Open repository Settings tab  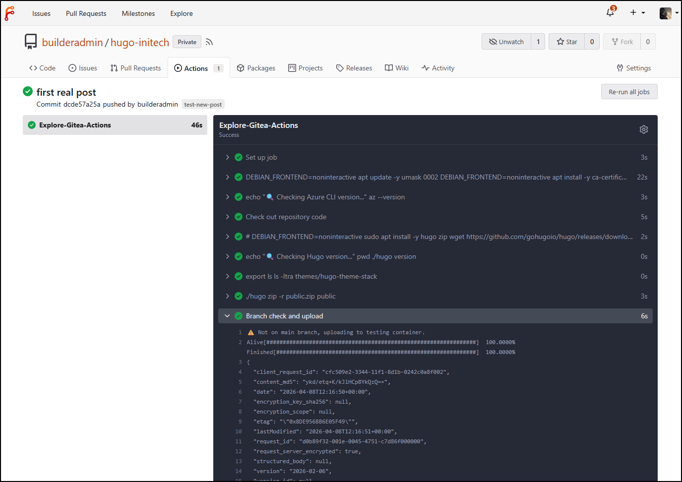click(x=633, y=68)
